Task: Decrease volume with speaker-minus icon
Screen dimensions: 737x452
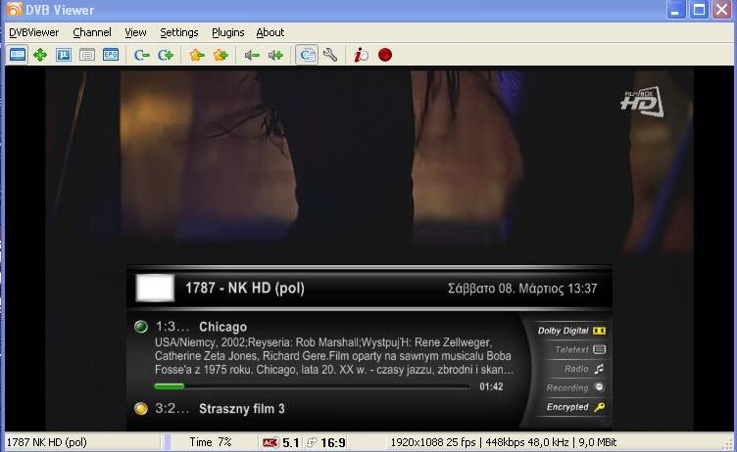Action: coord(252,56)
